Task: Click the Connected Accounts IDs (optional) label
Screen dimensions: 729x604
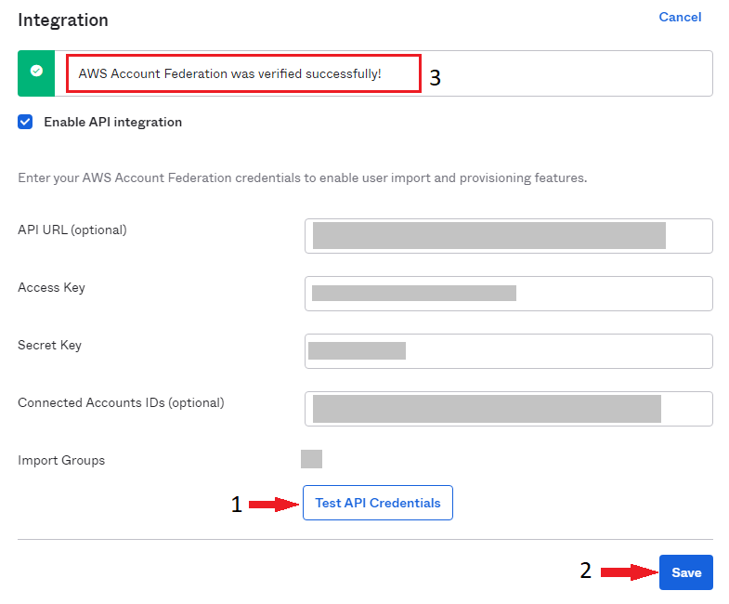Action: 121,402
